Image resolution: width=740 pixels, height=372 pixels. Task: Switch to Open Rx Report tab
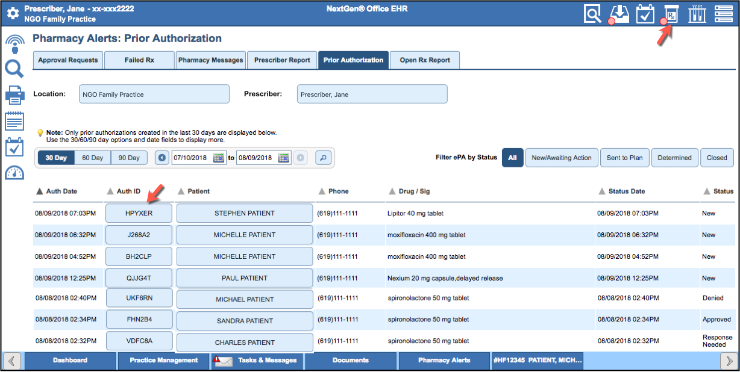coord(425,60)
